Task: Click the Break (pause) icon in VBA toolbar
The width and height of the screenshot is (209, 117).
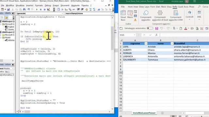Action: (x=40, y=9)
